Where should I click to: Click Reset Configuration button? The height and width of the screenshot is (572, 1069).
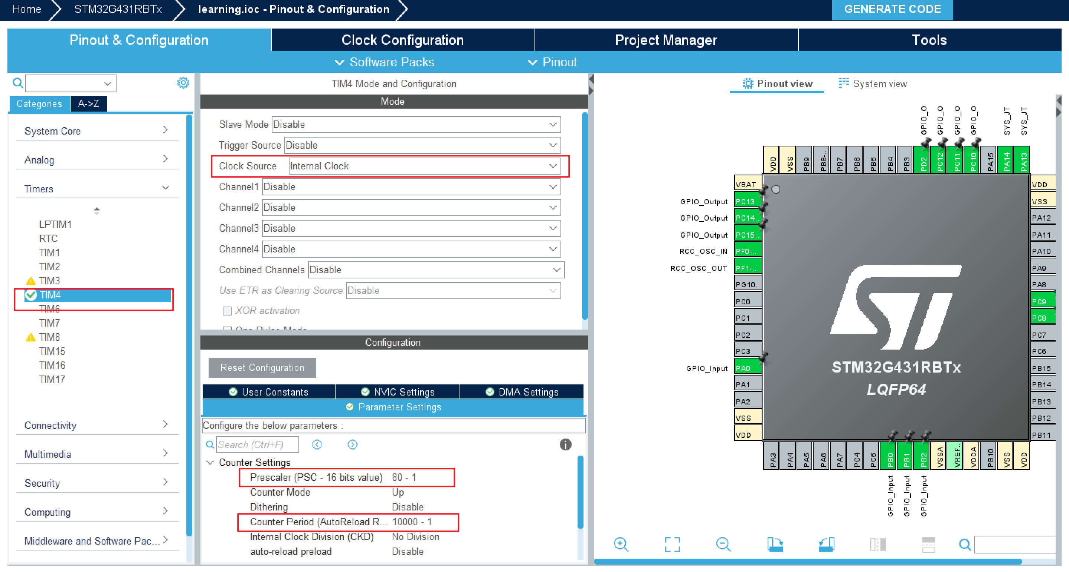262,368
